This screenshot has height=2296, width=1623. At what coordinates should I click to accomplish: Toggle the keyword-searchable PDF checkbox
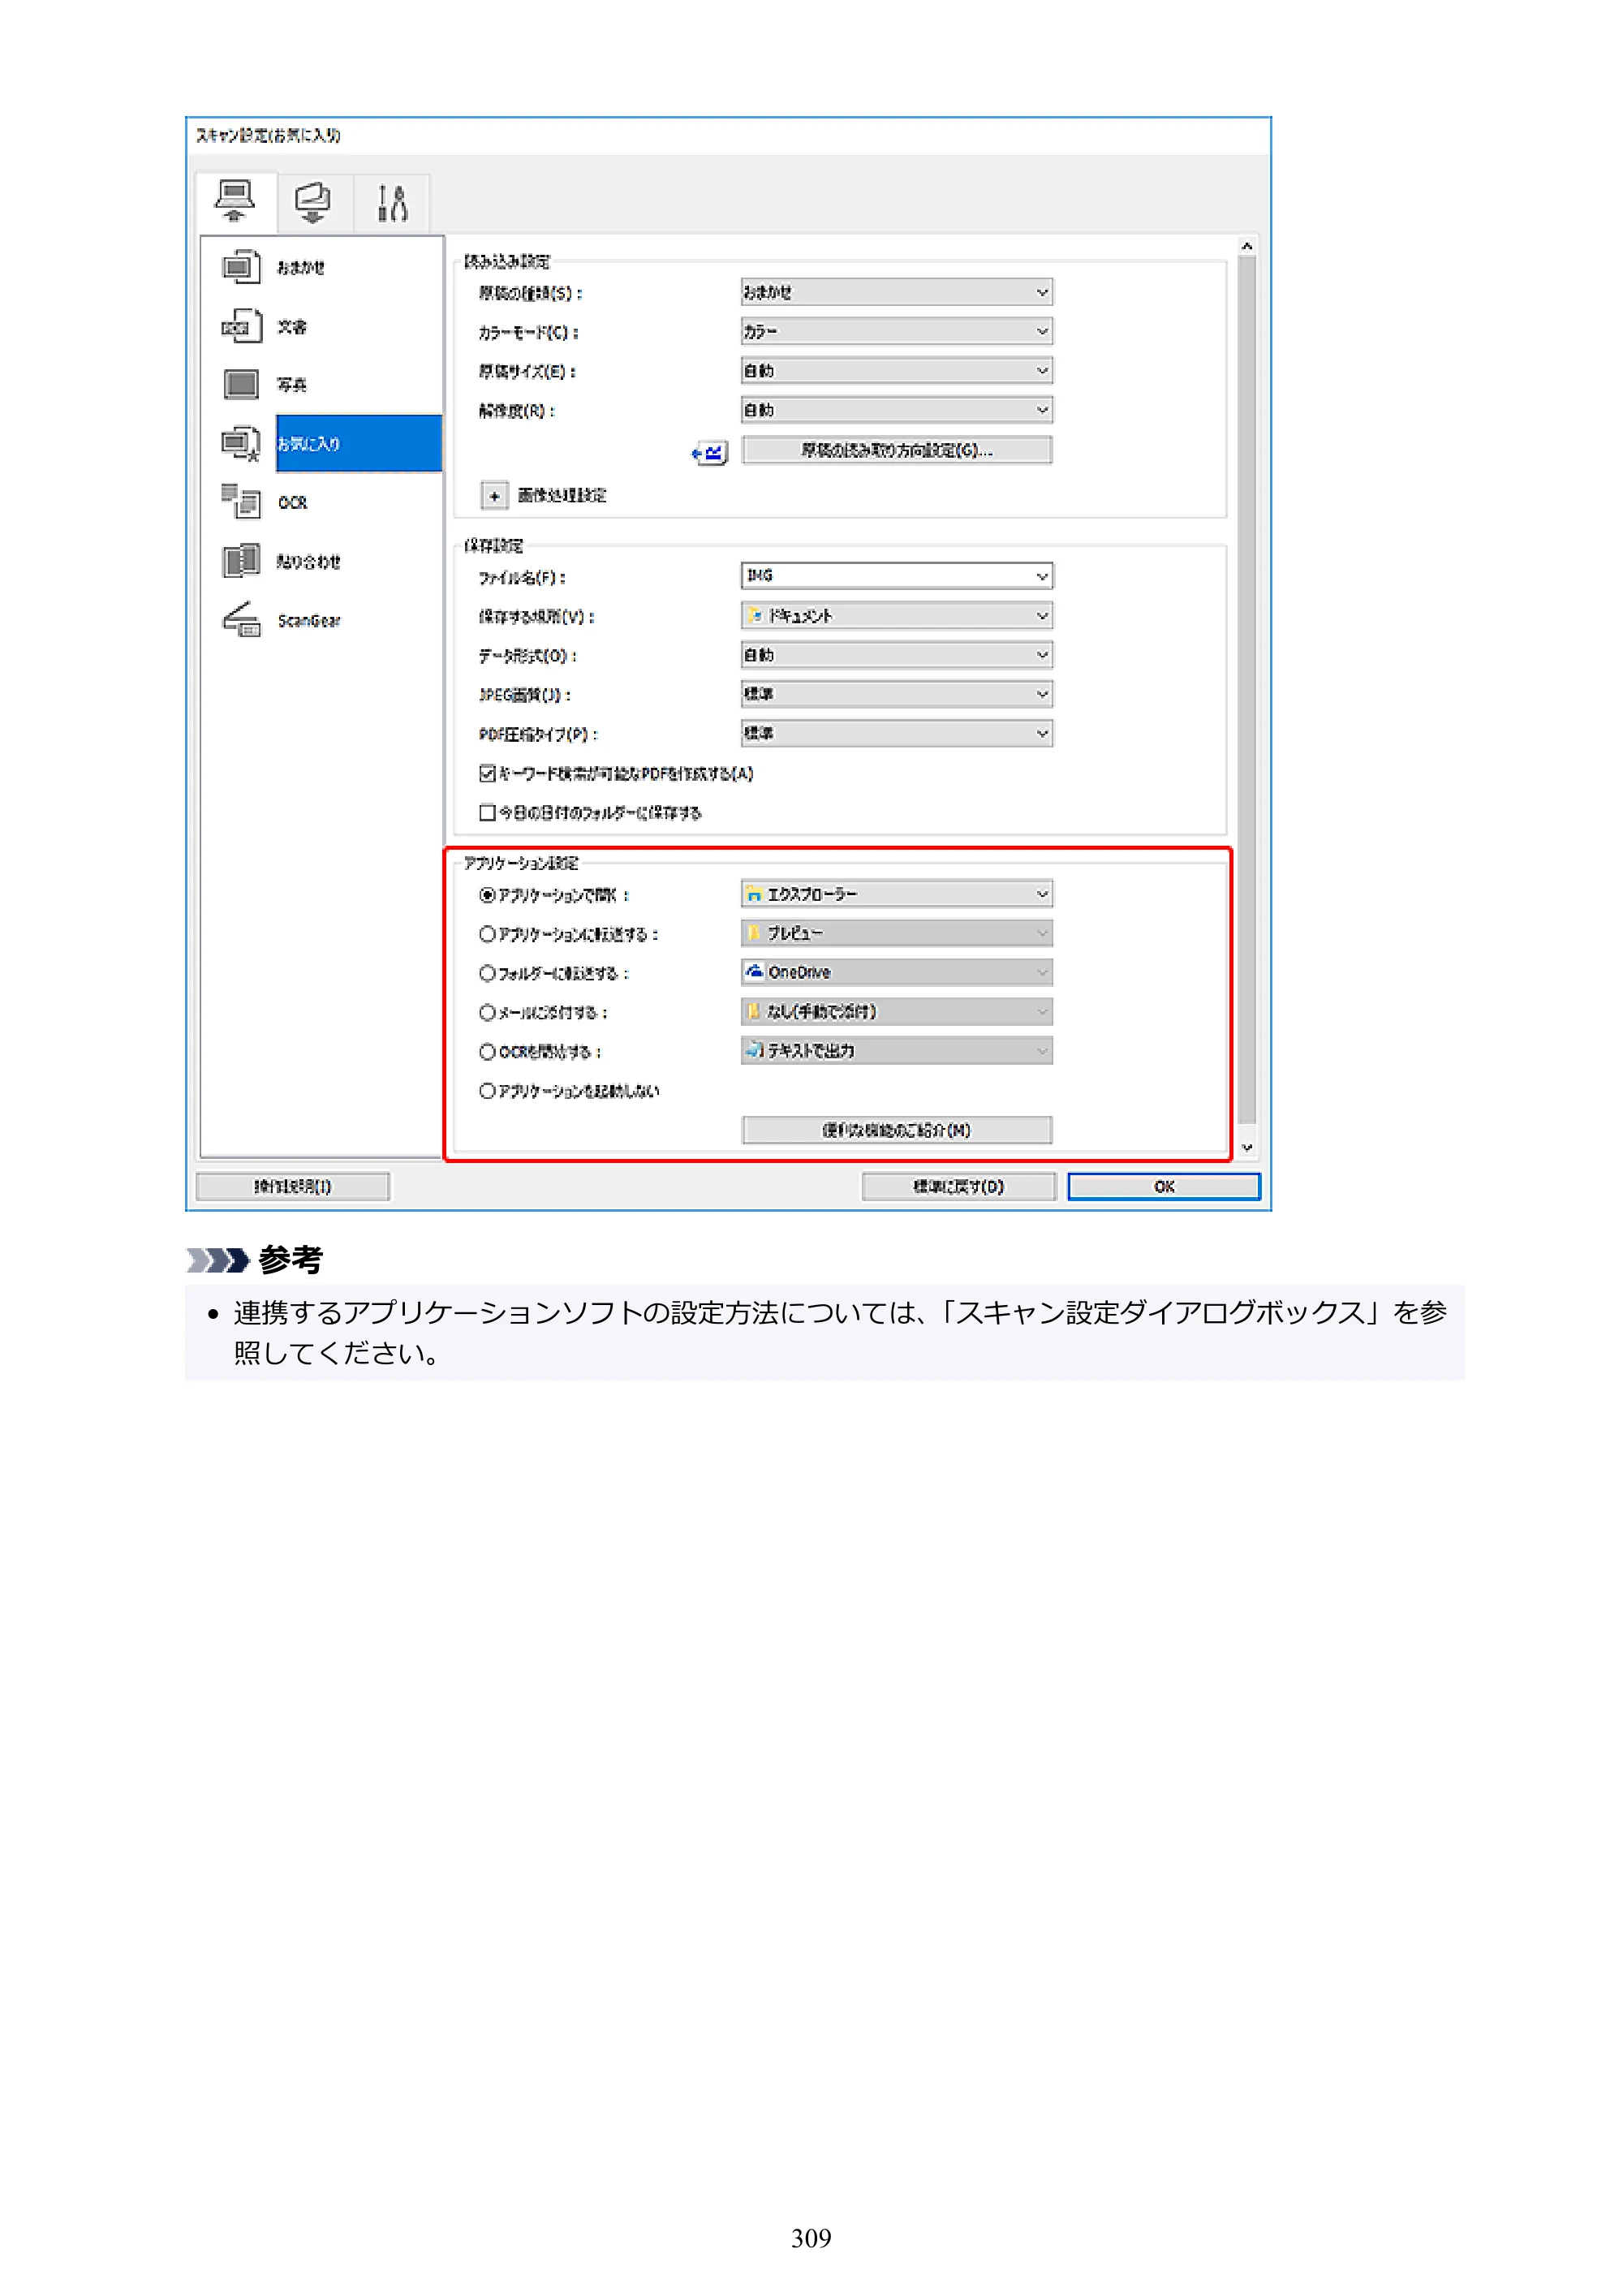(487, 773)
